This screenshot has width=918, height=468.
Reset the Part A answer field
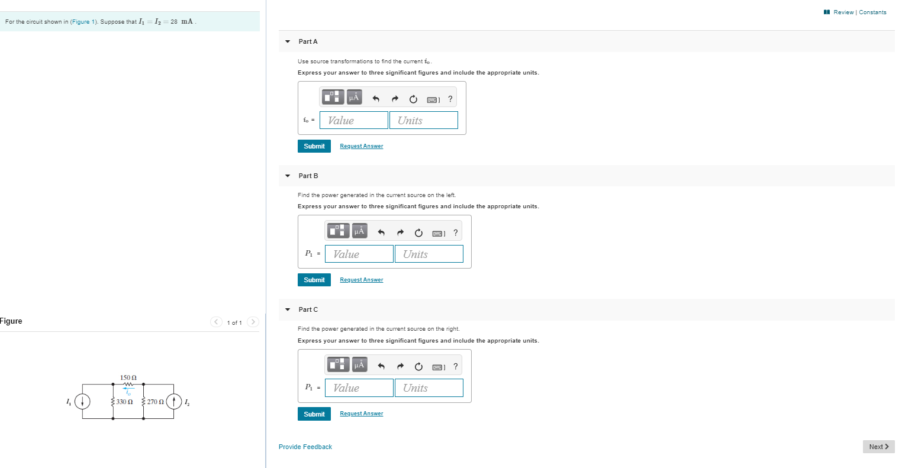(x=413, y=99)
